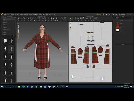
Task: Click the topmost icon of the 3D window side toolbar
Action: (18, 23)
